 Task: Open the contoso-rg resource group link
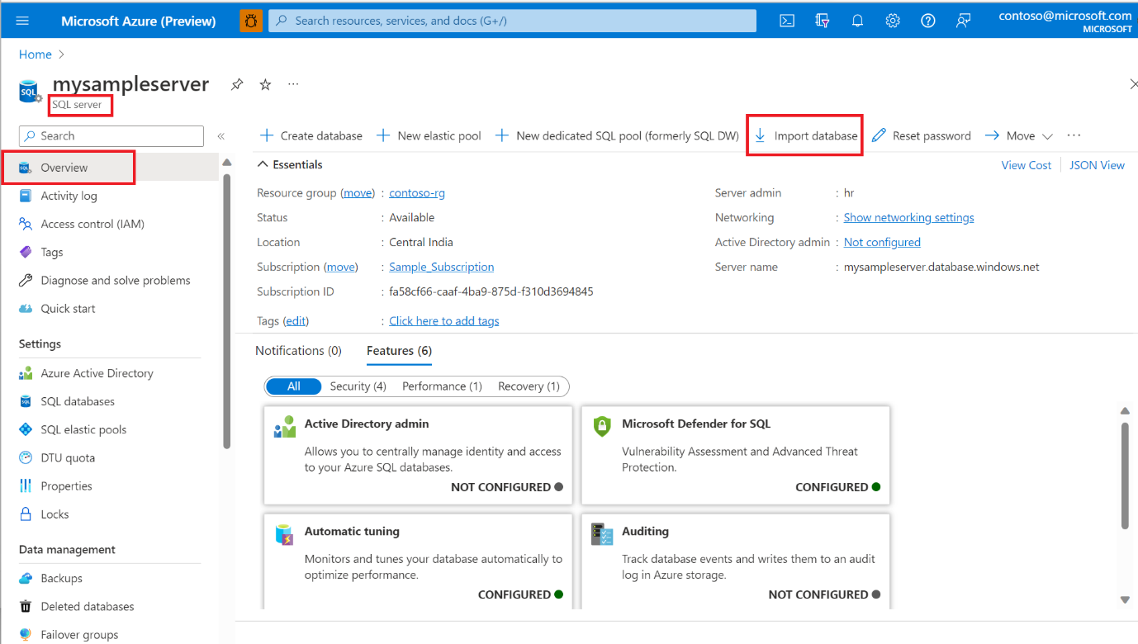point(417,192)
